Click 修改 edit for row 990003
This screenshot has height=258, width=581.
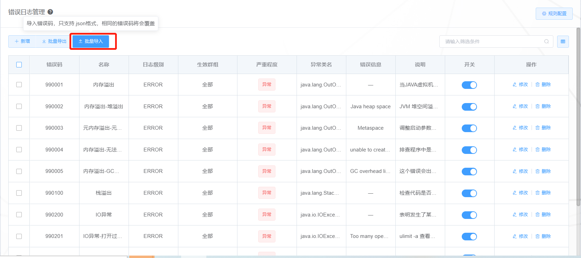tap(520, 128)
